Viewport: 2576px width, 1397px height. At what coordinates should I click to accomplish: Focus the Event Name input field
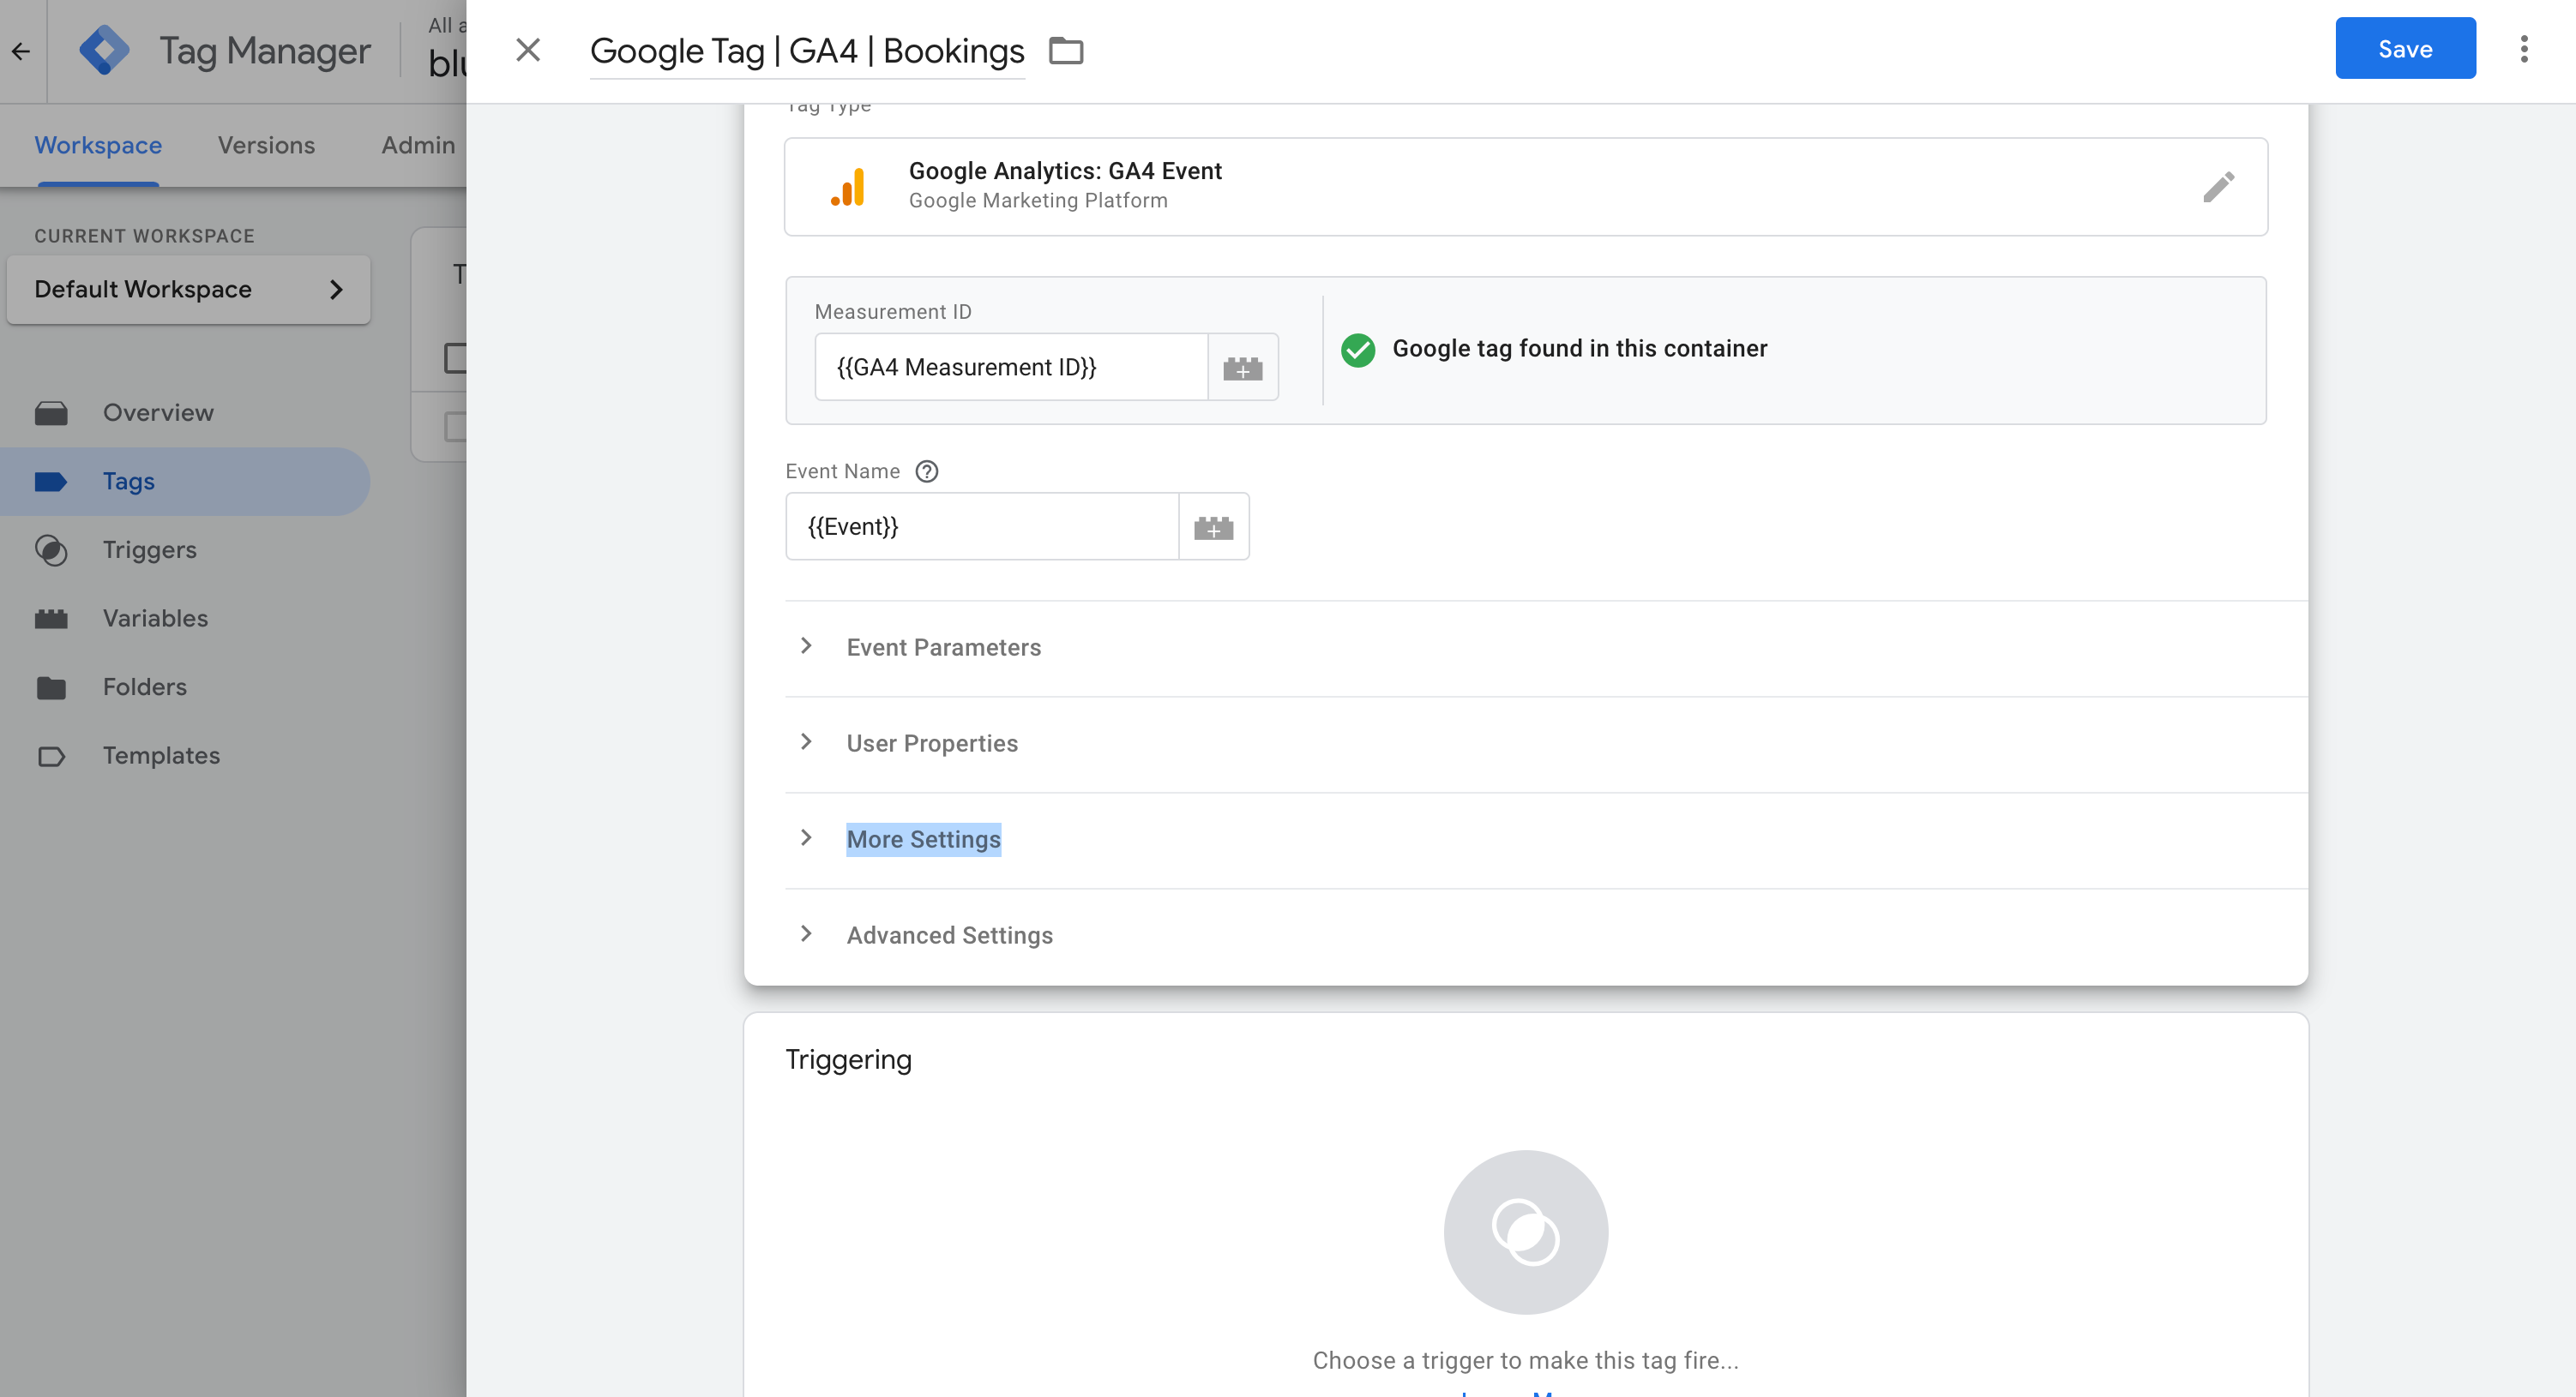coord(982,526)
